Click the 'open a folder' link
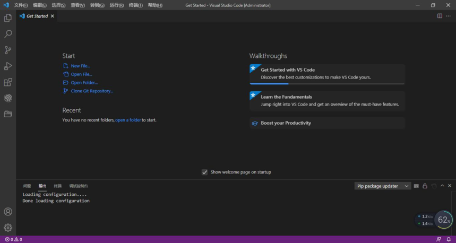This screenshot has width=456, height=243. [128, 120]
